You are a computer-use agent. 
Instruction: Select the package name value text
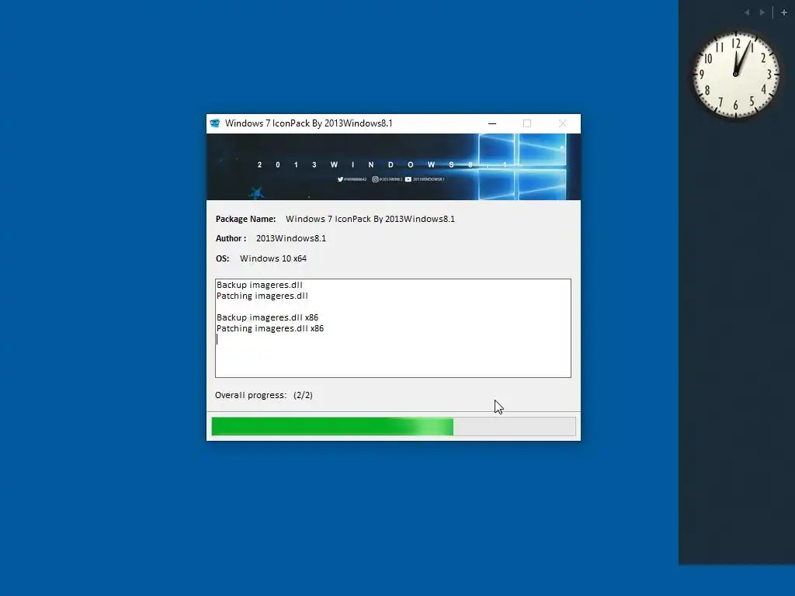(x=370, y=219)
